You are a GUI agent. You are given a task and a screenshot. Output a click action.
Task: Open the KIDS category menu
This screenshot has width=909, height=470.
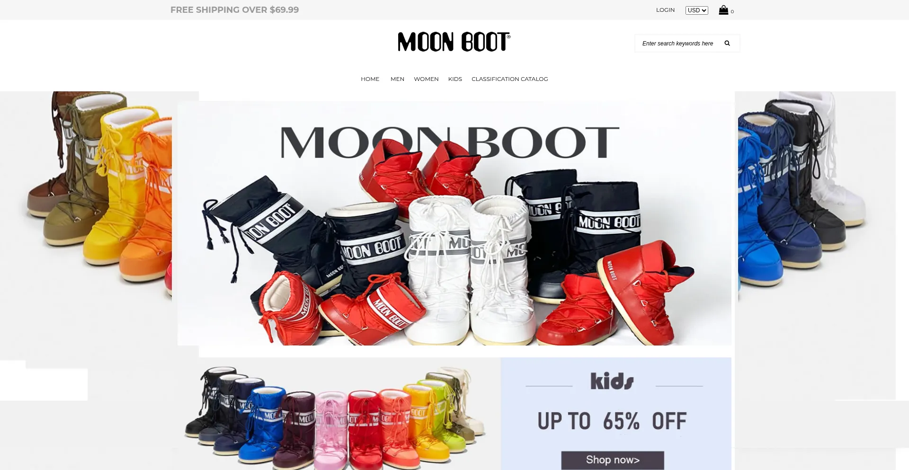[455, 79]
